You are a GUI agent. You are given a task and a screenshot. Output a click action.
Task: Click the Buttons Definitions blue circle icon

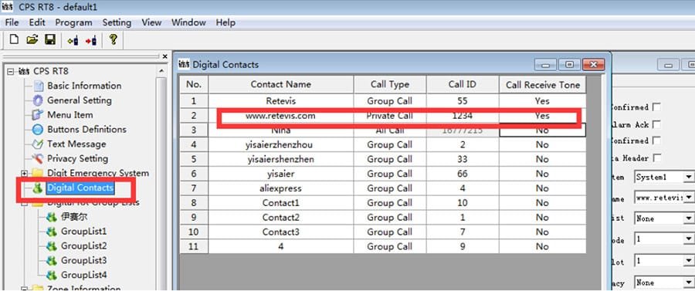click(39, 130)
